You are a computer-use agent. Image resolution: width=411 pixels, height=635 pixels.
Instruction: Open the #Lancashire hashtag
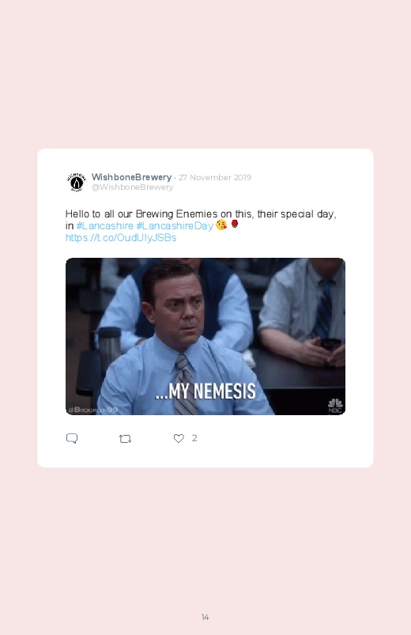pyautogui.click(x=105, y=225)
